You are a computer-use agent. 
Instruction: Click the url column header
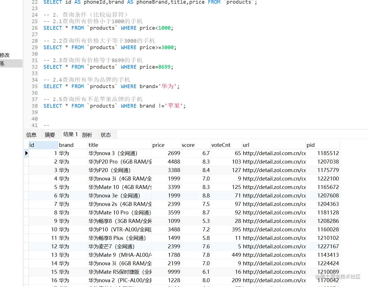click(274, 145)
